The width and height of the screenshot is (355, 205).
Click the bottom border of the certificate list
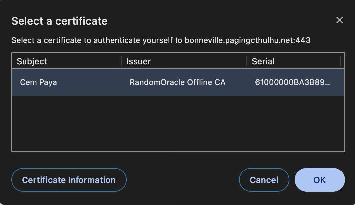pos(178,152)
